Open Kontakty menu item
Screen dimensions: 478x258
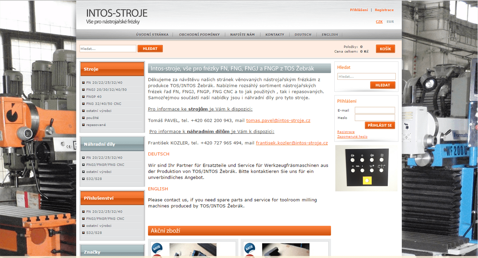[275, 35]
